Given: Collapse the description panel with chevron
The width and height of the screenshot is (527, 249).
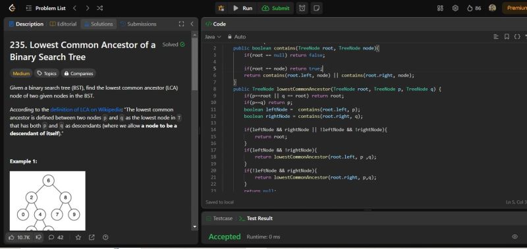Looking at the screenshot, I should coord(192,24).
